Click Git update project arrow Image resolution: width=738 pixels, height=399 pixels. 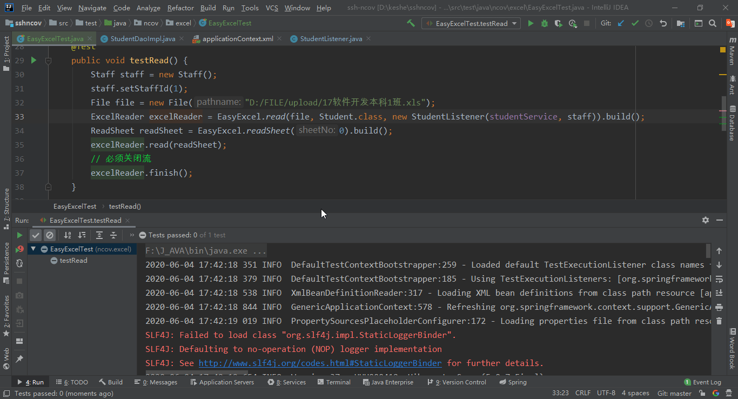[x=621, y=23]
